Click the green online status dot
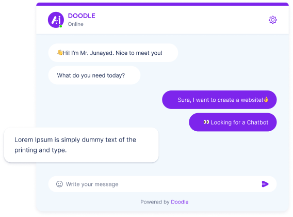This screenshot has height=217, width=293. (x=61, y=26)
